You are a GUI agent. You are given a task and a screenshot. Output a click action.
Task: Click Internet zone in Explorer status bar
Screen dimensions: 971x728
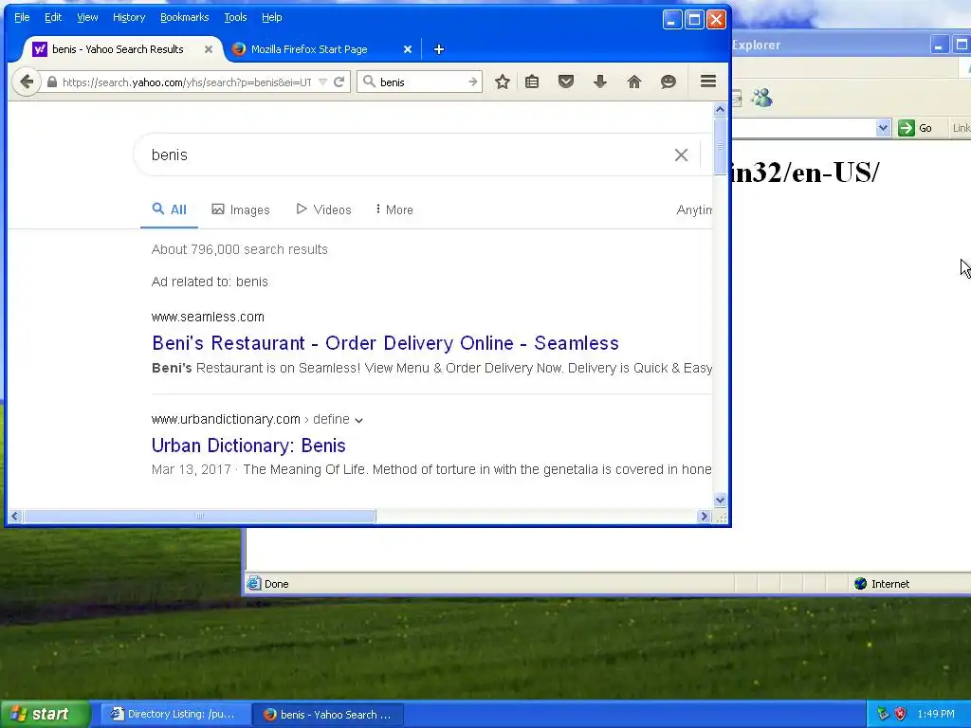coord(882,584)
